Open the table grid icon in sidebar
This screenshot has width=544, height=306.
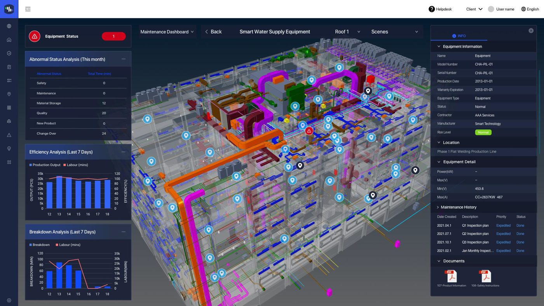click(x=9, y=108)
